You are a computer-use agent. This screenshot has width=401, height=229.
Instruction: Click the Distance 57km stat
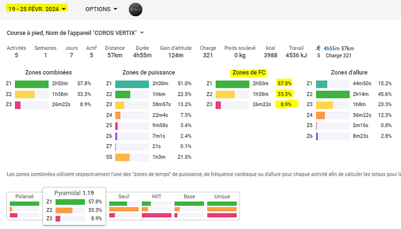coord(115,52)
